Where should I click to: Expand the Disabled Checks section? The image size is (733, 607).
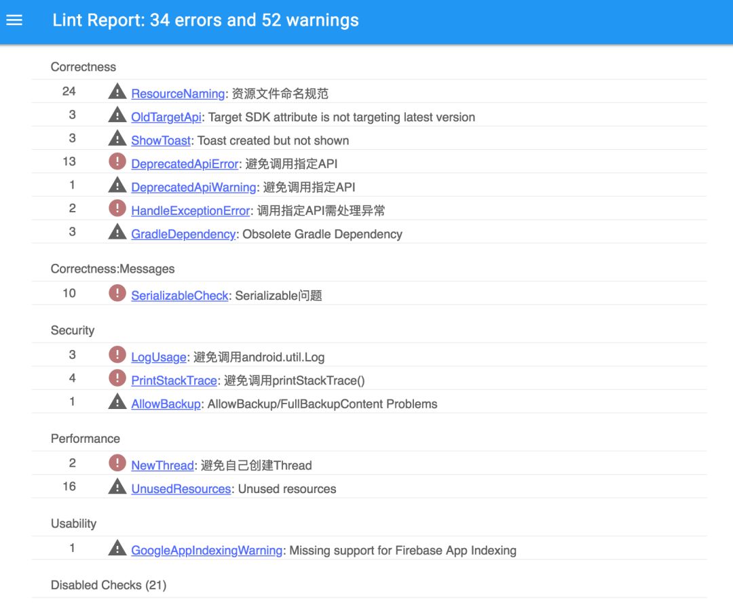109,585
